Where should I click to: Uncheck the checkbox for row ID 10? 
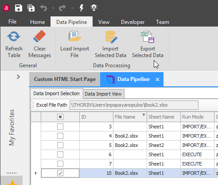coord(60,173)
